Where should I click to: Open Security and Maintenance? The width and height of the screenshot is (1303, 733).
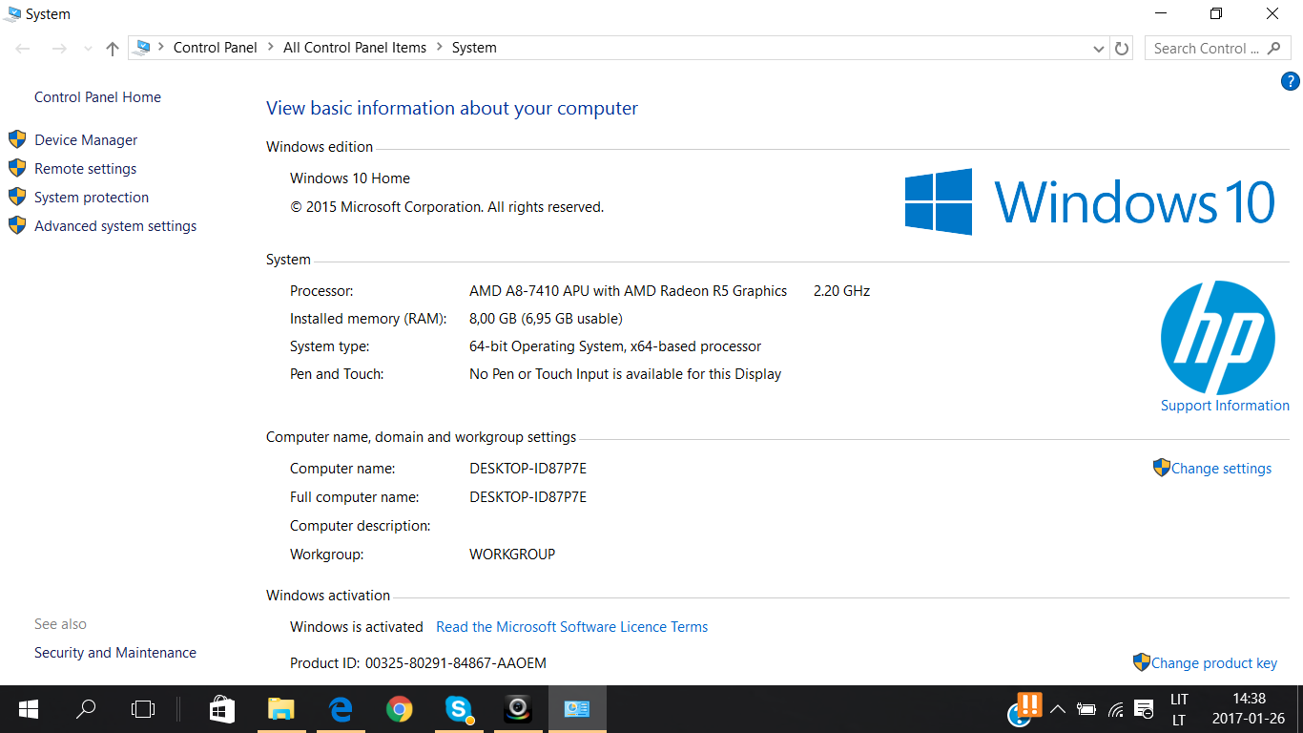pos(115,653)
